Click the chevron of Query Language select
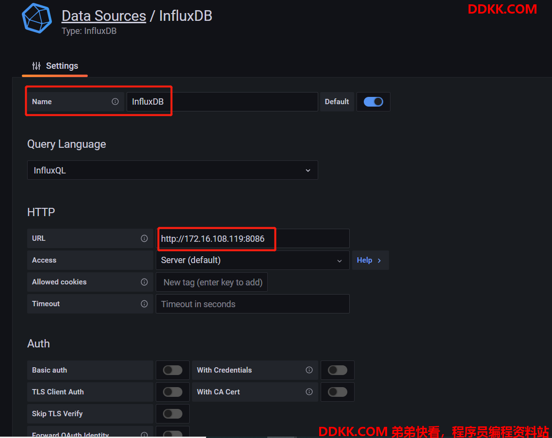This screenshot has width=552, height=438. click(x=308, y=171)
